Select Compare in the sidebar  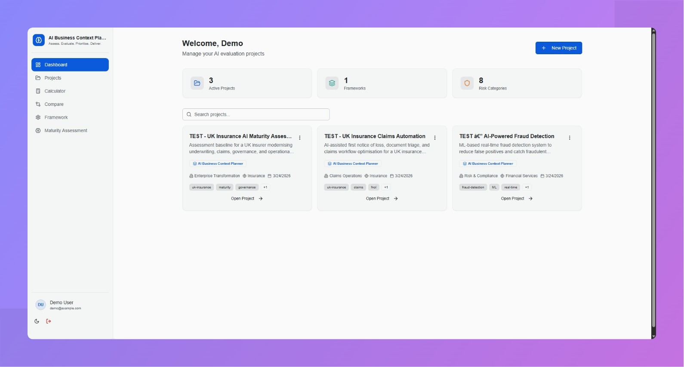point(70,104)
